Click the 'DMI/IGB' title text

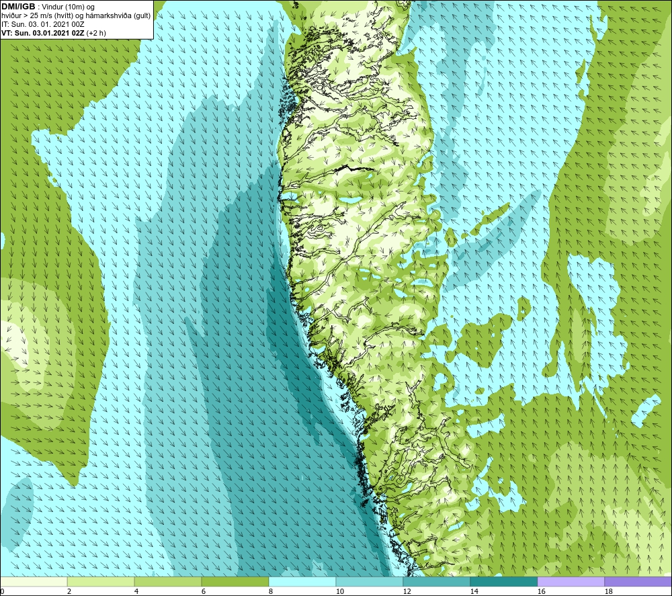(x=18, y=7)
